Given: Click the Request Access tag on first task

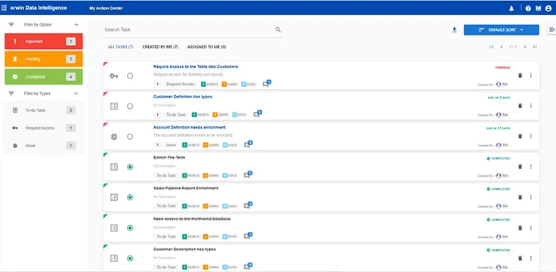Looking at the screenshot, I should [x=181, y=85].
